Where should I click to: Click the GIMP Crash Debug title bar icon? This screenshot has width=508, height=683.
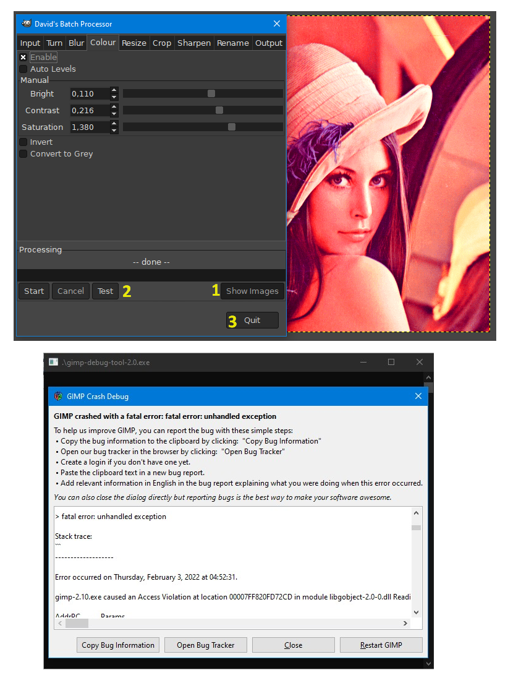58,397
